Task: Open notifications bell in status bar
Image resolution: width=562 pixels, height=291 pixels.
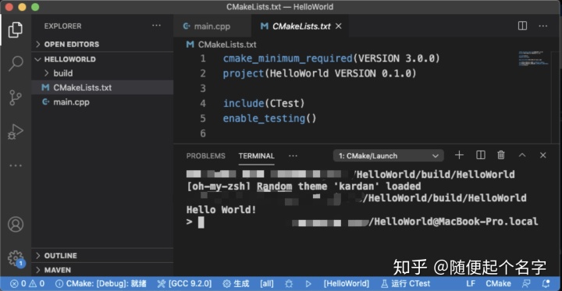Action: coord(546,284)
